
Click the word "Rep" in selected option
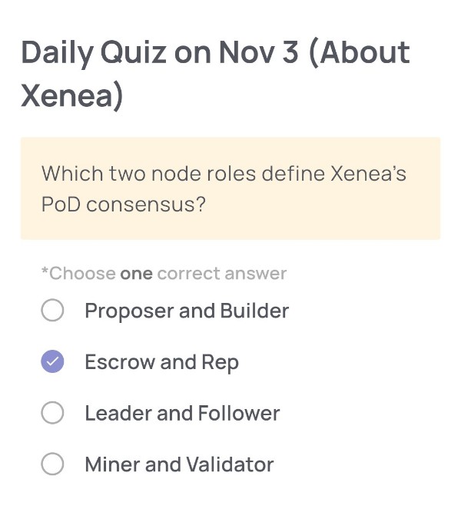(x=220, y=363)
